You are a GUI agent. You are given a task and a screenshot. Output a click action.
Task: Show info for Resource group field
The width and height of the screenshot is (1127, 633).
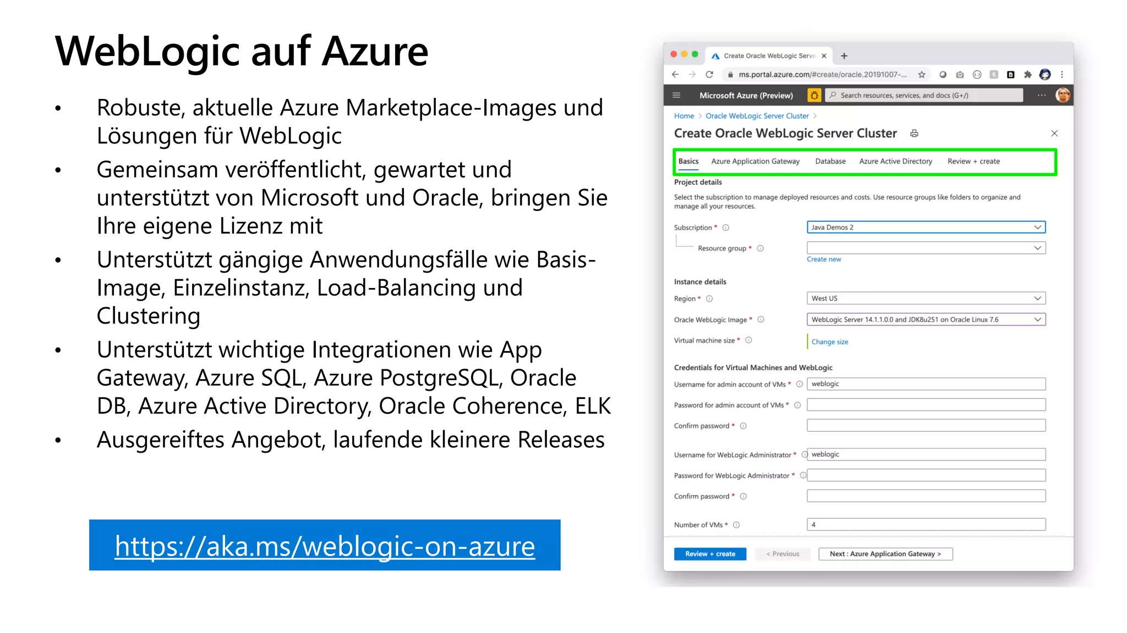pos(761,248)
